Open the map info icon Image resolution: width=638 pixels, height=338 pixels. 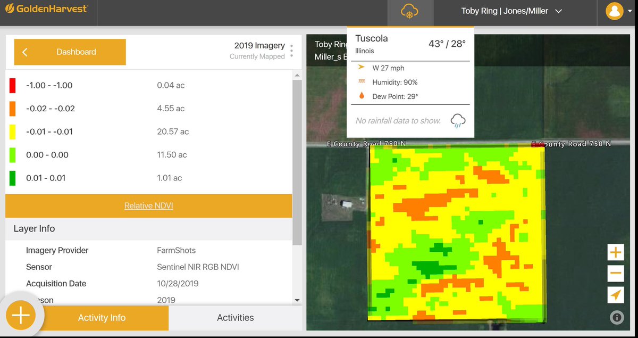(617, 318)
